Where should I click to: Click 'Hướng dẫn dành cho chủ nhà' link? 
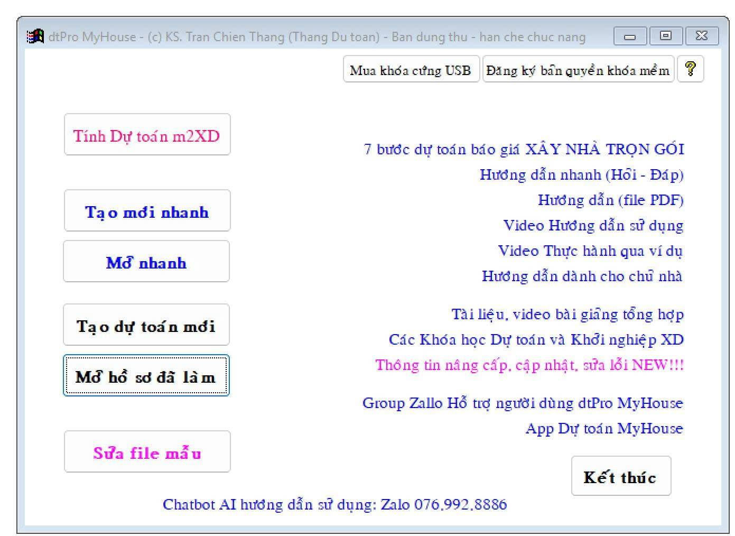point(582,276)
